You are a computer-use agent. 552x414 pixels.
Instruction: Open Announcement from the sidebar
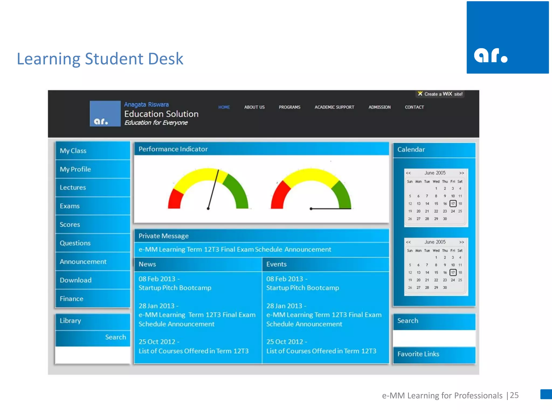[93, 261]
